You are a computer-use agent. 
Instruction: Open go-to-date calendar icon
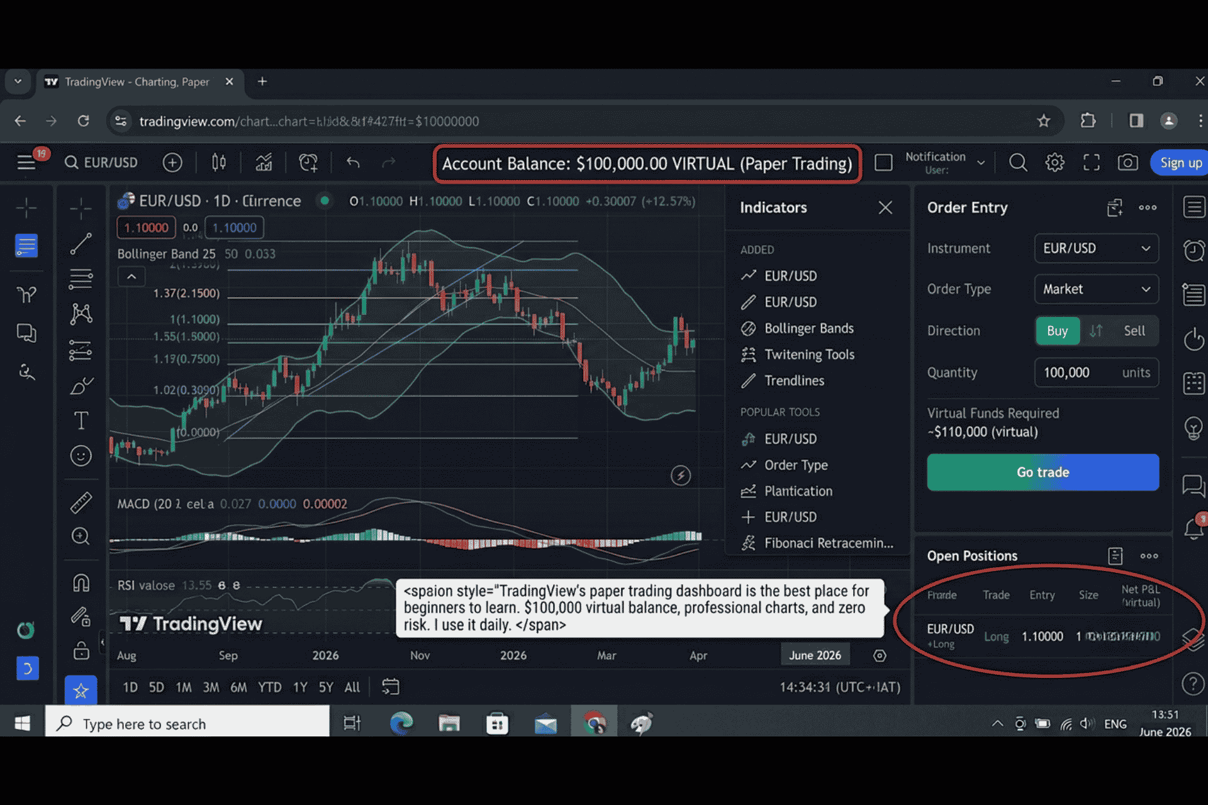tap(391, 687)
